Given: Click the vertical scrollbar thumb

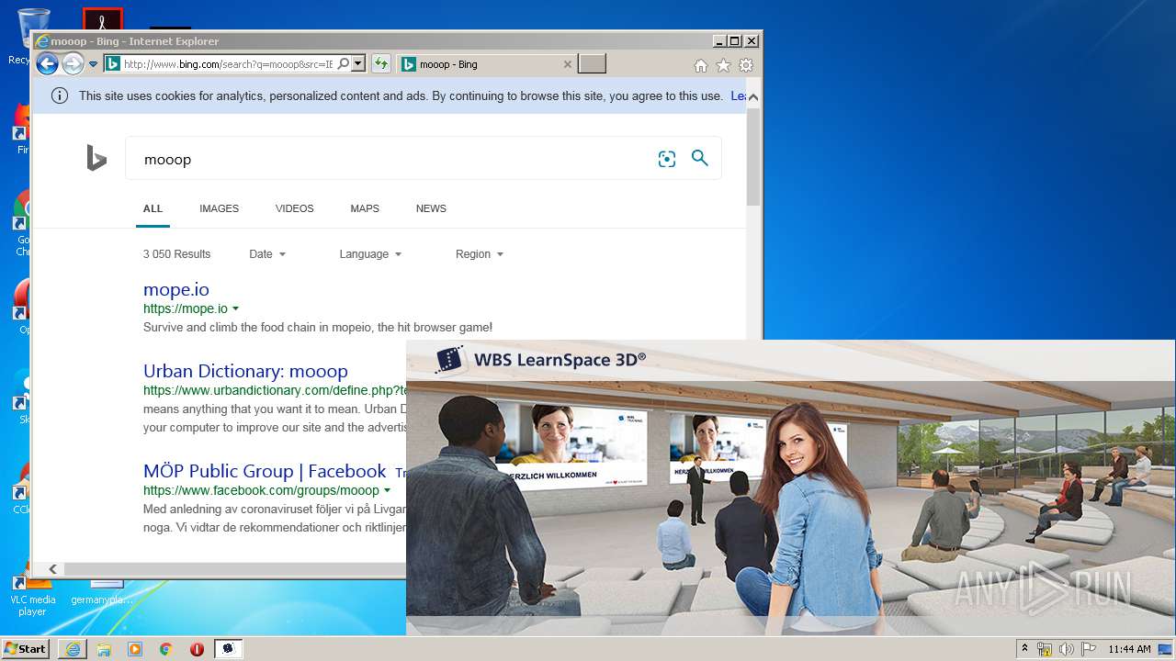Looking at the screenshot, I should pos(753,156).
